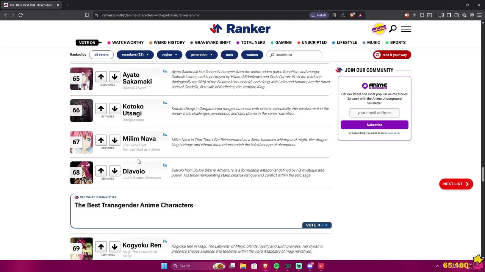Open Spotify from the taskbar

277,266
